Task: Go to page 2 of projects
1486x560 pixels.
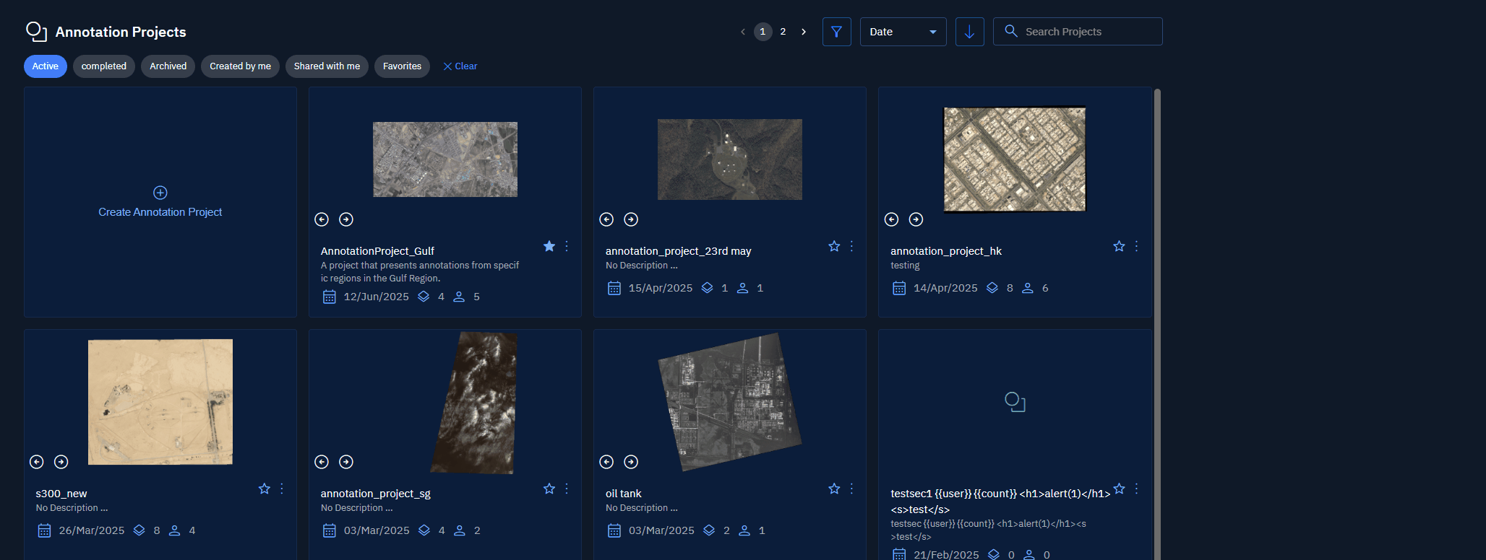Action: click(783, 32)
